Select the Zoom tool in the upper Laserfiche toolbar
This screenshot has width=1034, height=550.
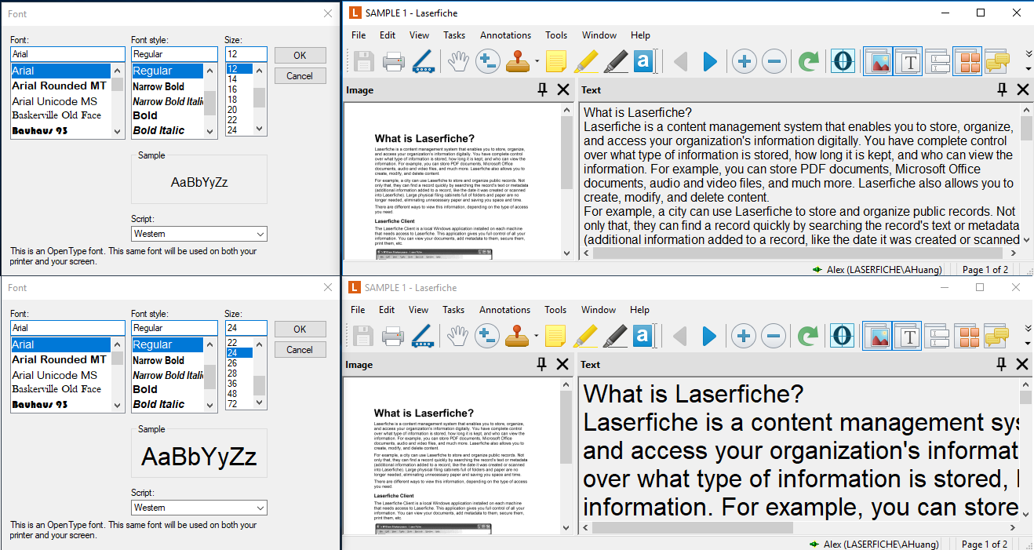[x=487, y=61]
